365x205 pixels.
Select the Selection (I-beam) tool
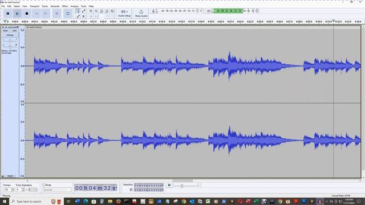(x=78, y=11)
